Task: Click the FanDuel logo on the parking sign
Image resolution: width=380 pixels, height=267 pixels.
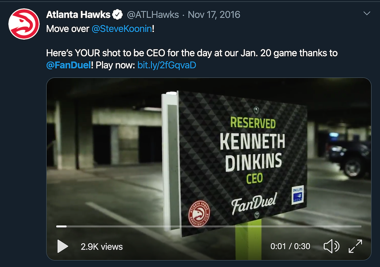Action: [x=254, y=202]
